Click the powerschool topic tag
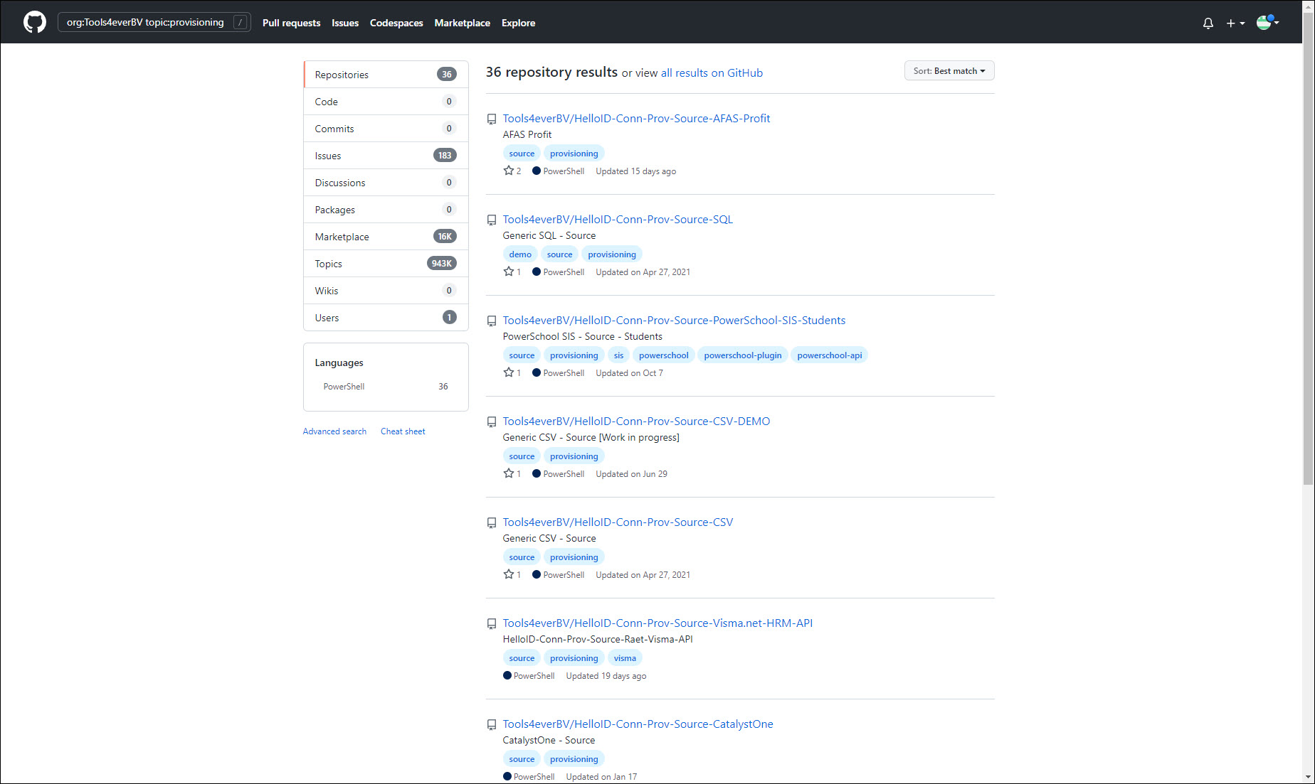The height and width of the screenshot is (784, 1315). (663, 355)
